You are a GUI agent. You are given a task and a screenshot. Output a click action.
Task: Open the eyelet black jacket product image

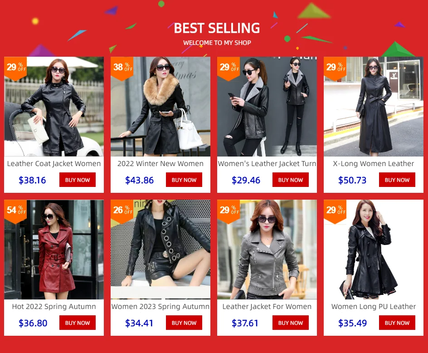(160, 250)
